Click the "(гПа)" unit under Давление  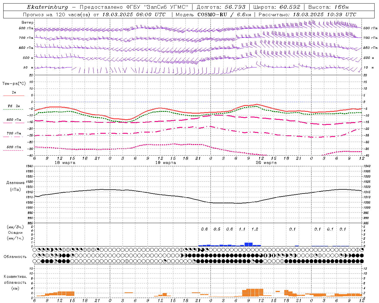[15, 190]
